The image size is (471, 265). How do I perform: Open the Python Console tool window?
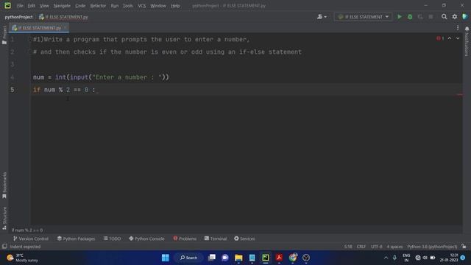point(147,239)
